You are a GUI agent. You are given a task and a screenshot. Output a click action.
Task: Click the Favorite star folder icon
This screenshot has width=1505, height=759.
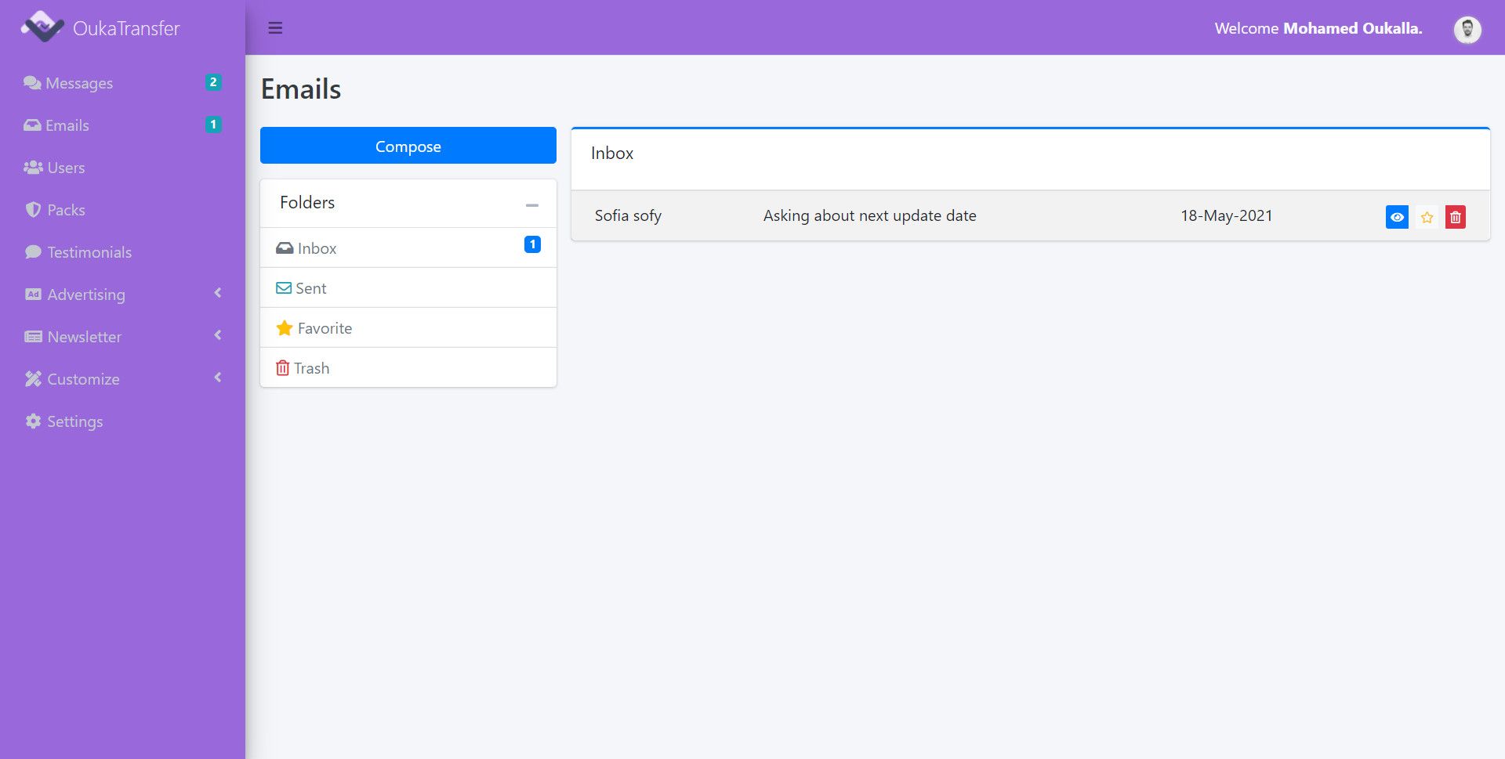pyautogui.click(x=285, y=328)
